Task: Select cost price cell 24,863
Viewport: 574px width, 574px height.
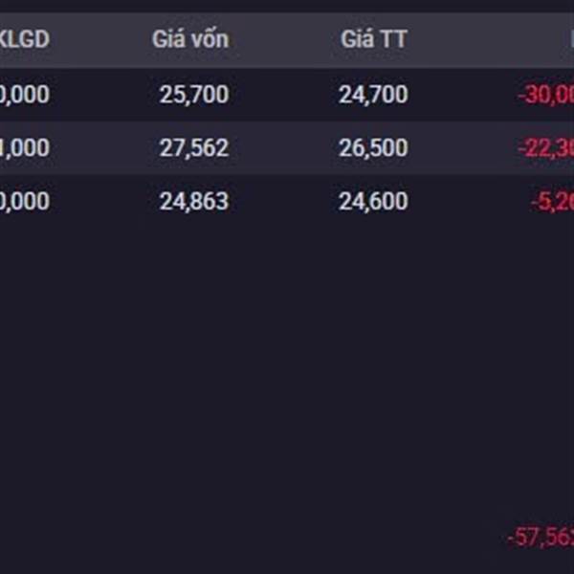Action: point(194,201)
